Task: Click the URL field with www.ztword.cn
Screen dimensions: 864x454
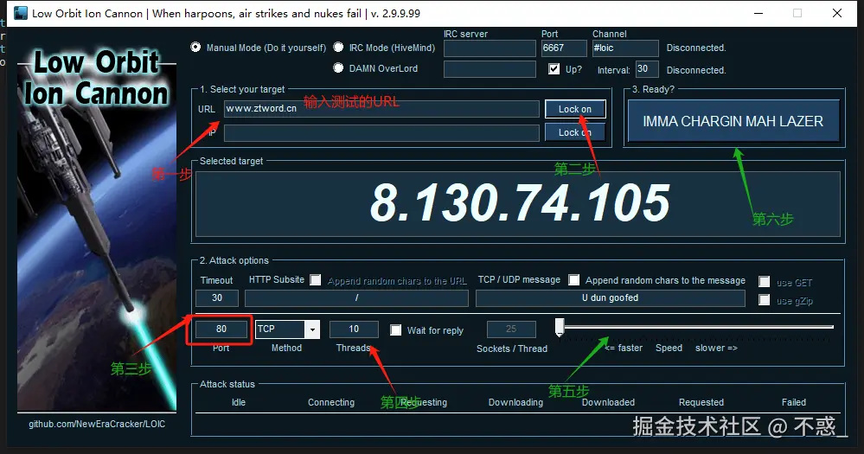Action: tap(381, 109)
